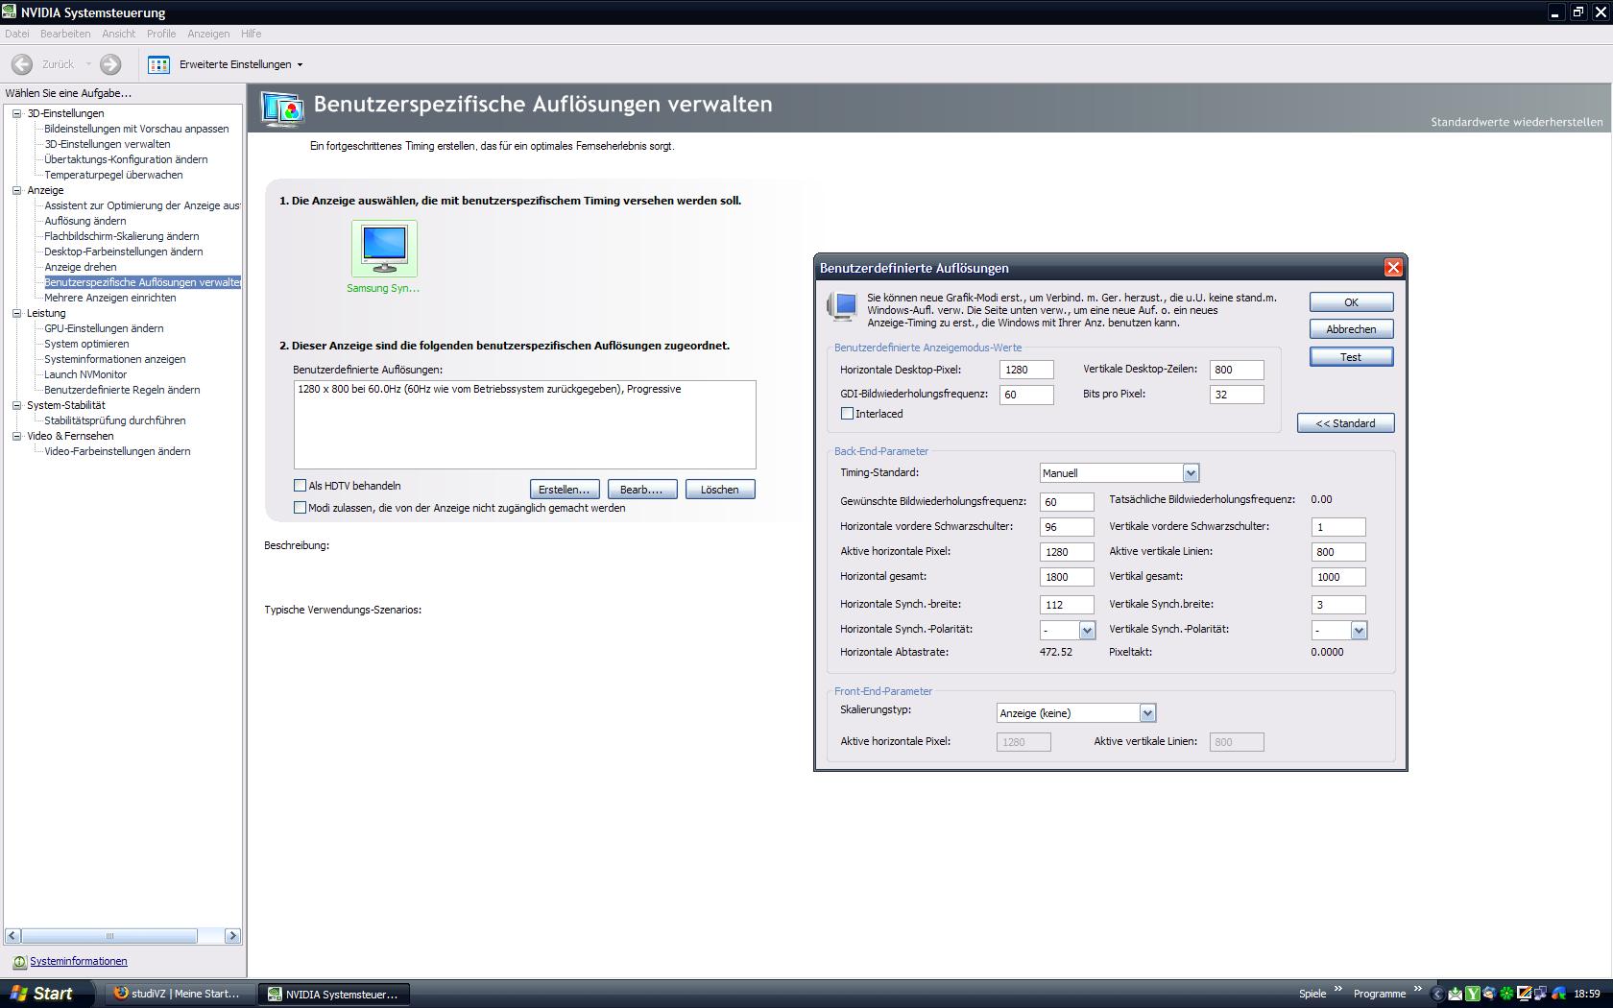Open the Datei menu

click(17, 34)
